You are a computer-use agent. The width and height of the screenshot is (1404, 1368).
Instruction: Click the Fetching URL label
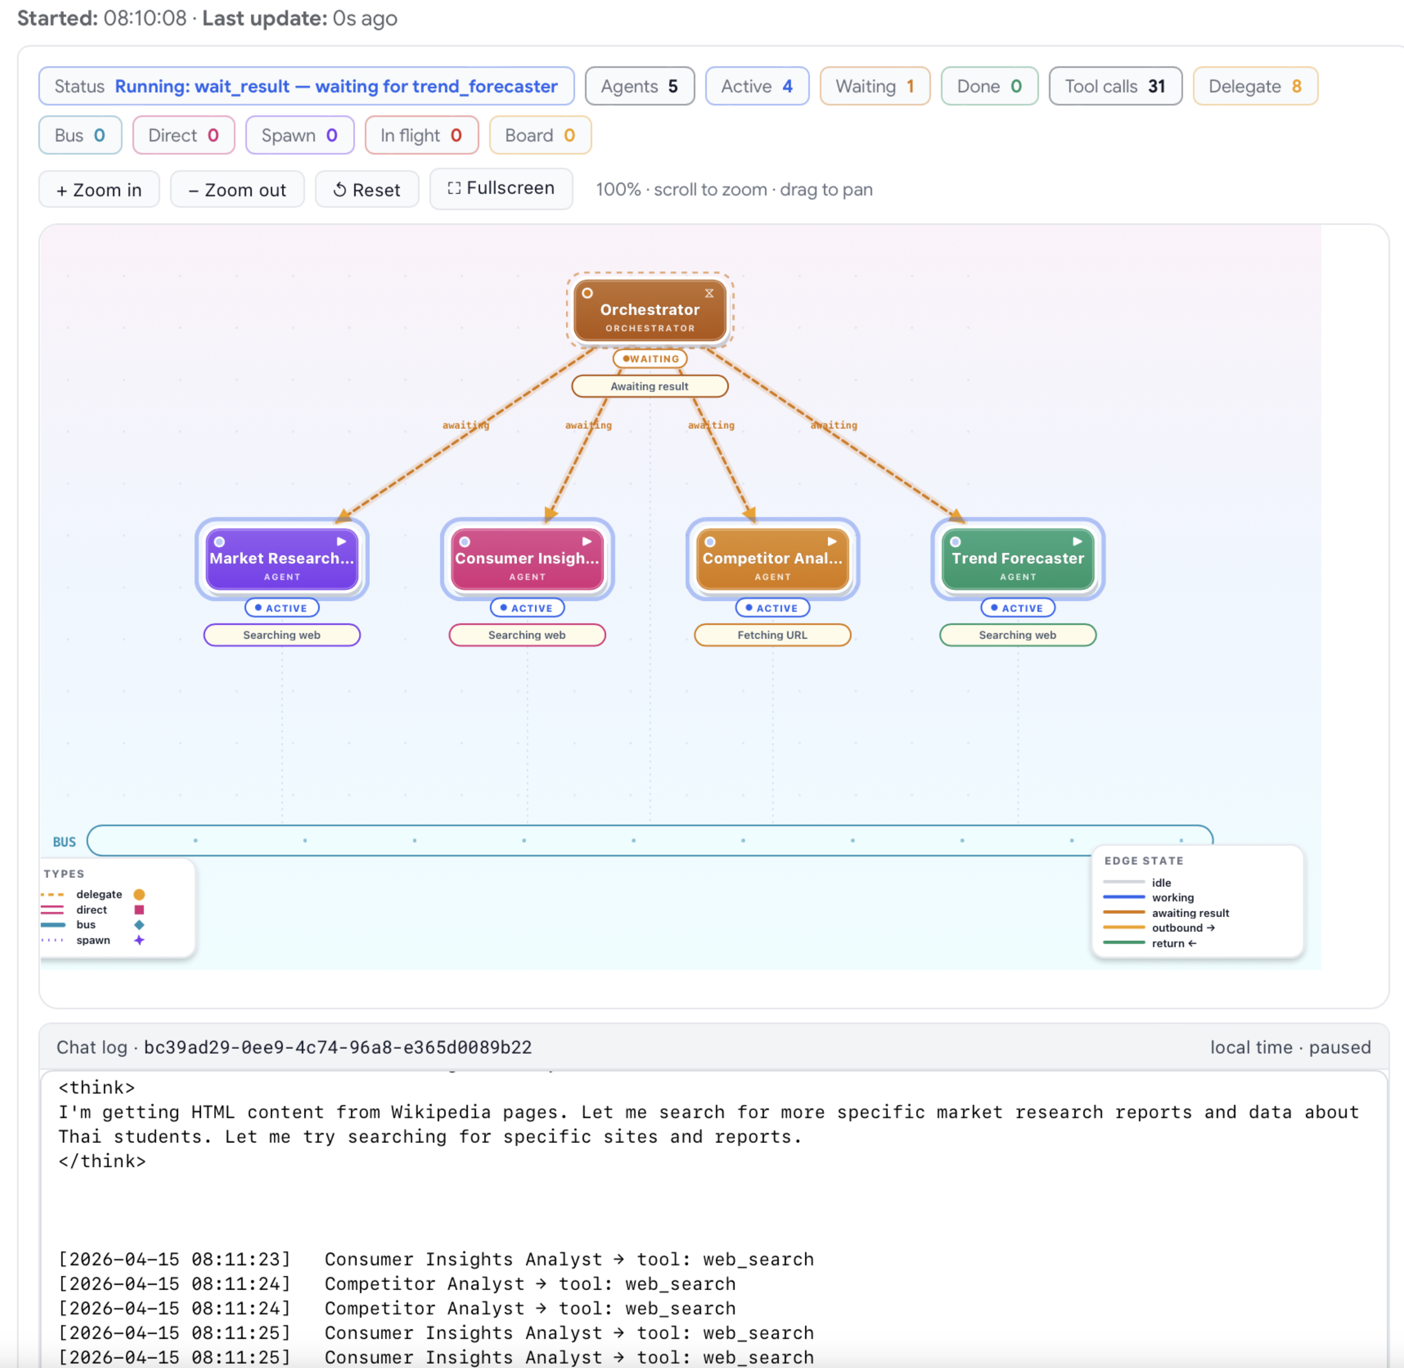pyautogui.click(x=772, y=635)
